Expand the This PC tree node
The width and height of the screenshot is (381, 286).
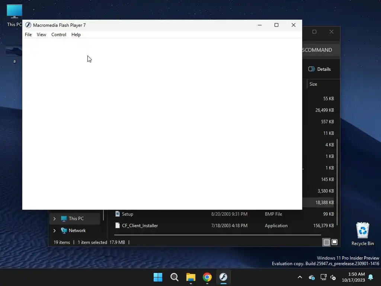tap(54, 219)
